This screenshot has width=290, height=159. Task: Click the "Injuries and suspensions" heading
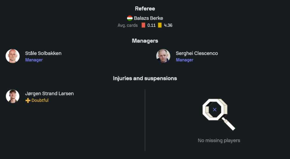coord(145,78)
